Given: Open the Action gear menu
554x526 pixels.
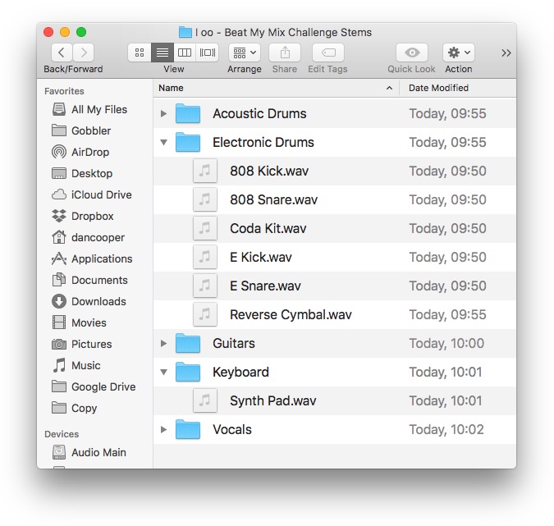Looking at the screenshot, I should (459, 53).
